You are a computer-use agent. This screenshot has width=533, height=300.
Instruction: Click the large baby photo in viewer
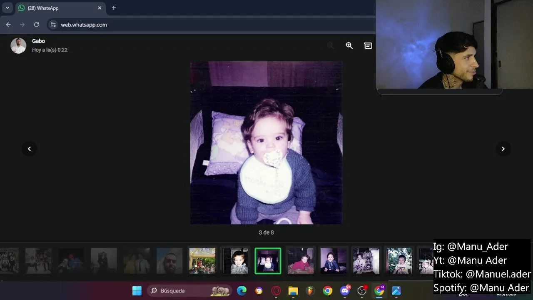coord(266,143)
